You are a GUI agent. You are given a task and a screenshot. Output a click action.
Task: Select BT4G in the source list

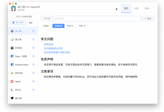(23, 90)
